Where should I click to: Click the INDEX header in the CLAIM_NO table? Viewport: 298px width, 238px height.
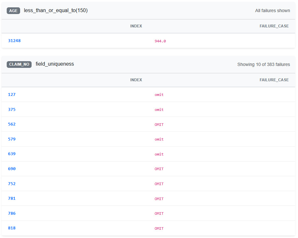[x=136, y=80]
